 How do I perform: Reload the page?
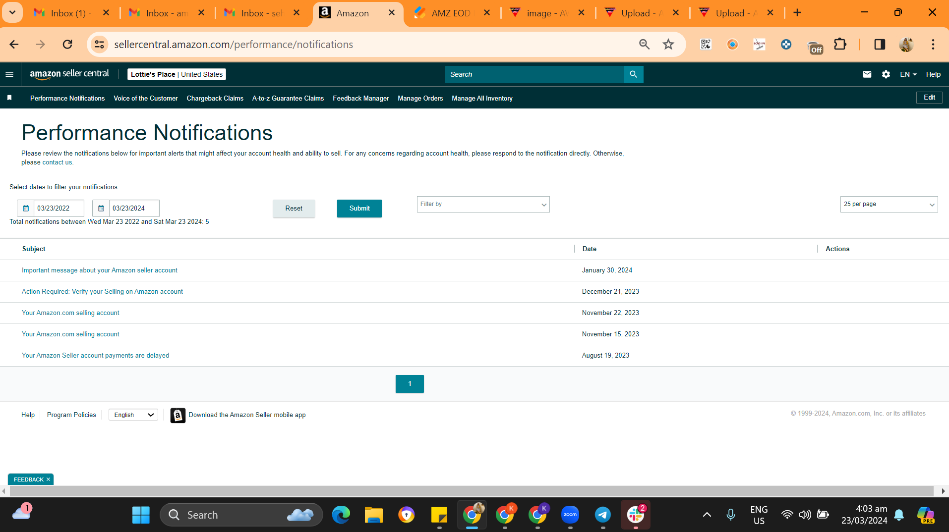coord(67,45)
